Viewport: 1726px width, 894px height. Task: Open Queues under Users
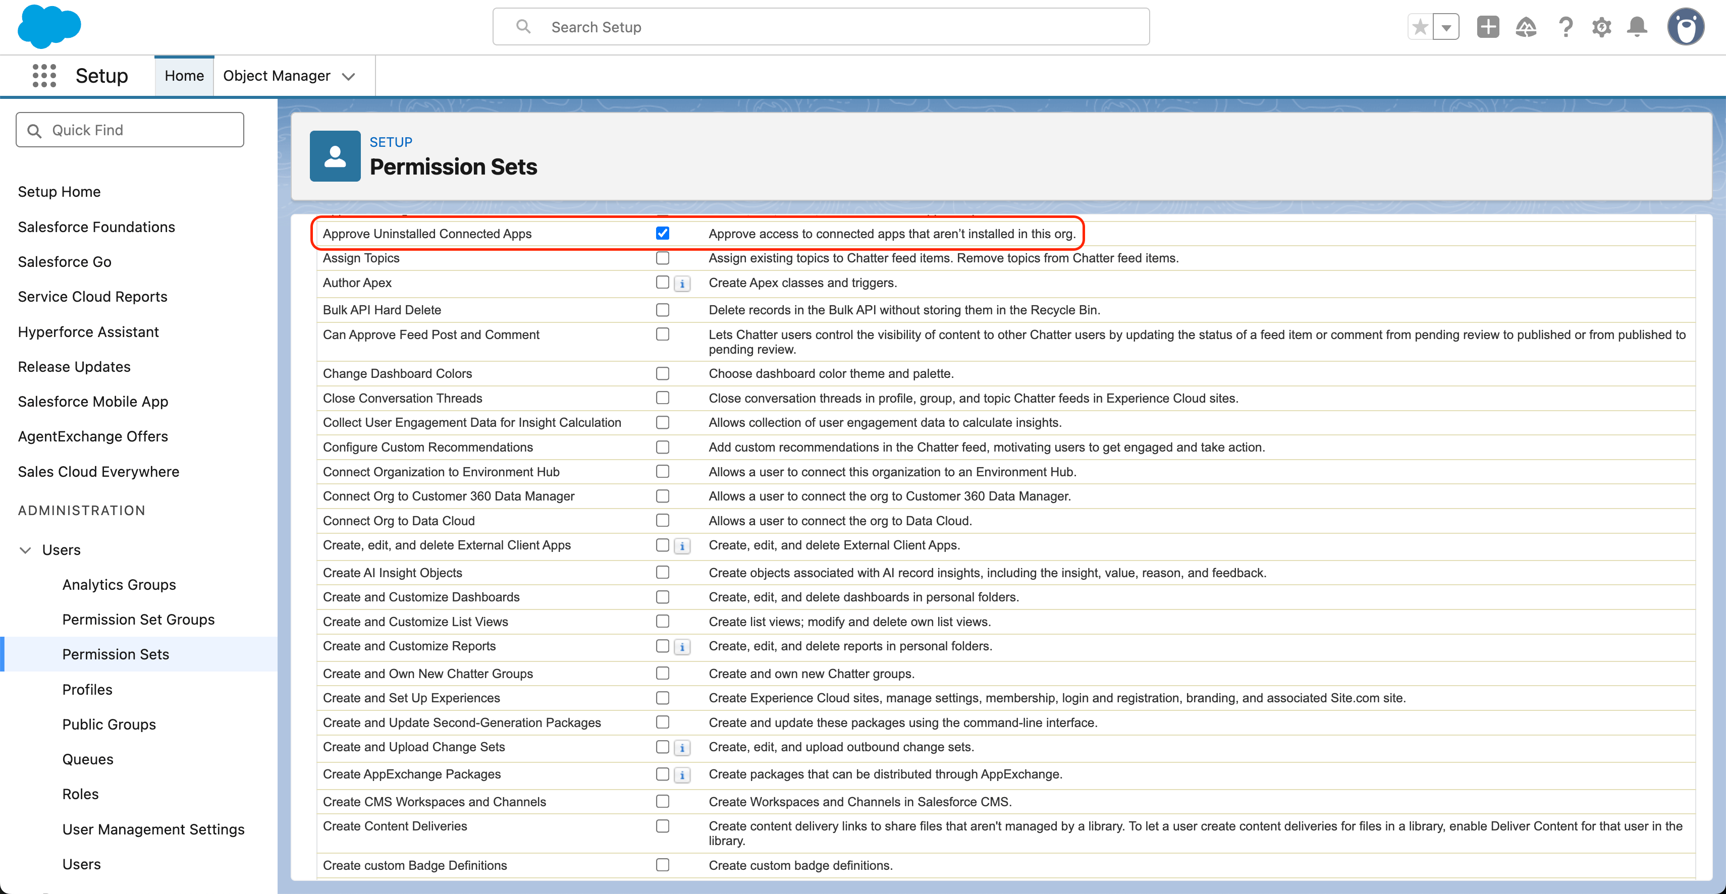(88, 759)
